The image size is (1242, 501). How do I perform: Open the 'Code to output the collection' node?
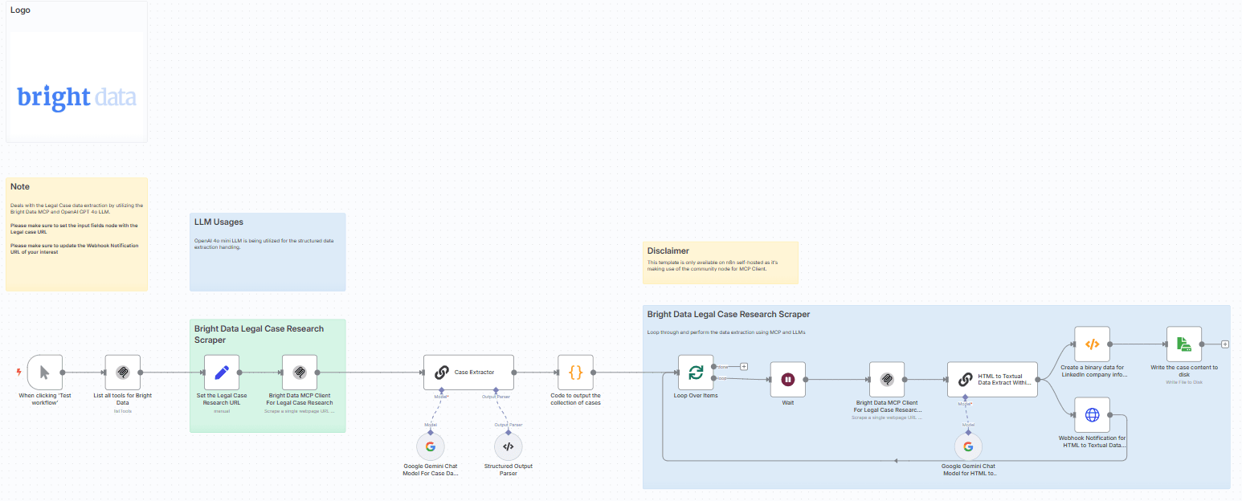pos(575,373)
